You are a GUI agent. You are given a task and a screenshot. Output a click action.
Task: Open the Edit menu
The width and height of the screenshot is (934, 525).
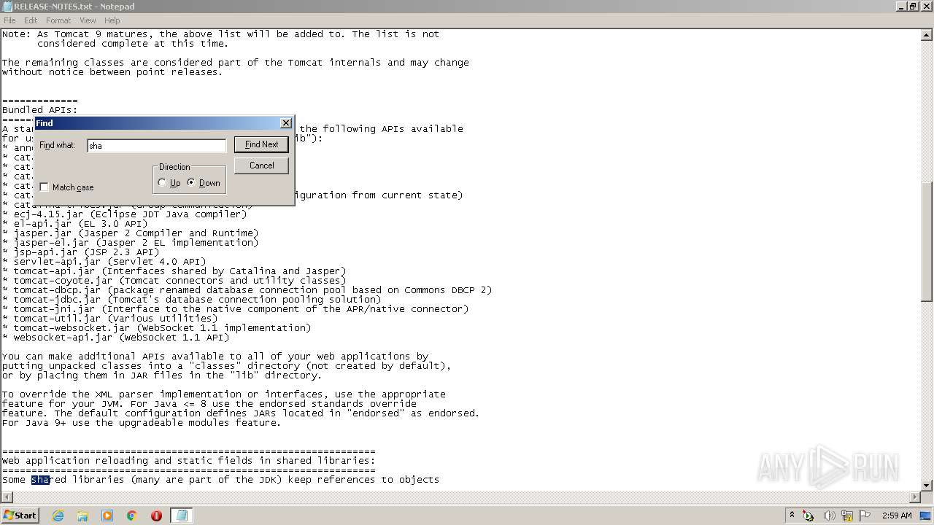coord(31,20)
